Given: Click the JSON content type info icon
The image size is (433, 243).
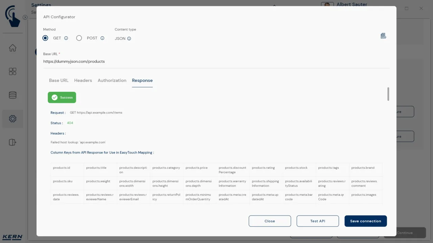Looking at the screenshot, I should point(129,38).
